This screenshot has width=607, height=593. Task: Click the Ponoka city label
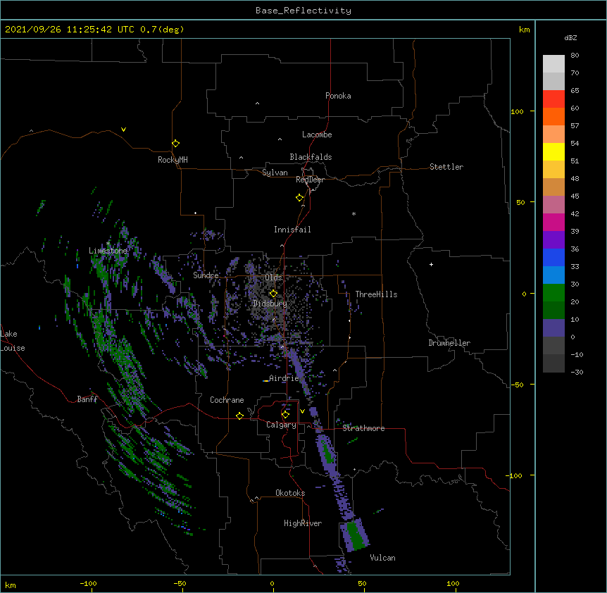coord(338,96)
